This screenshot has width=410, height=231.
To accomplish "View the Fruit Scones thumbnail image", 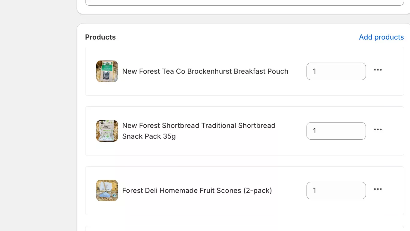I will [107, 191].
